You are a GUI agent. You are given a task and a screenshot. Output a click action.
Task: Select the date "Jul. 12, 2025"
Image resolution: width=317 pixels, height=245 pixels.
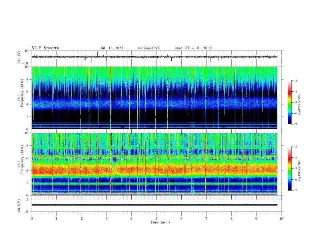[112, 48]
